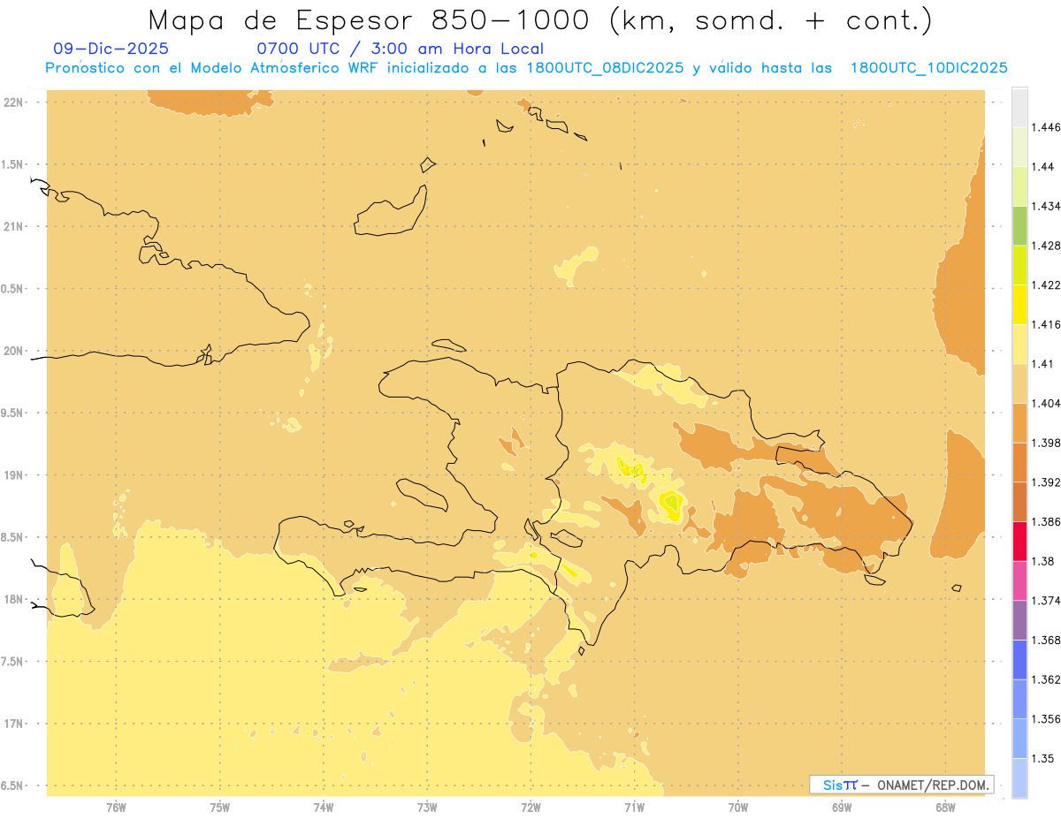Click the "8.5N" latitude axis label
This screenshot has width=1061, height=819.
click(12, 538)
